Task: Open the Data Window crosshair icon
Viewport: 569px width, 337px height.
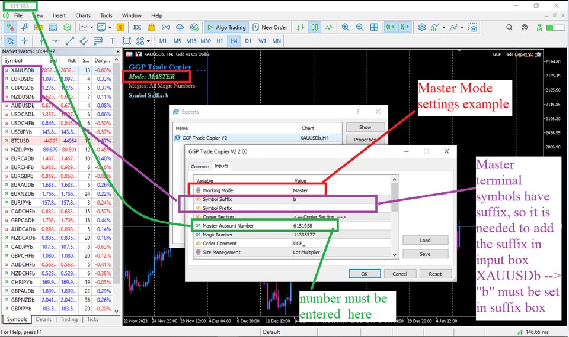Action: tap(24, 27)
